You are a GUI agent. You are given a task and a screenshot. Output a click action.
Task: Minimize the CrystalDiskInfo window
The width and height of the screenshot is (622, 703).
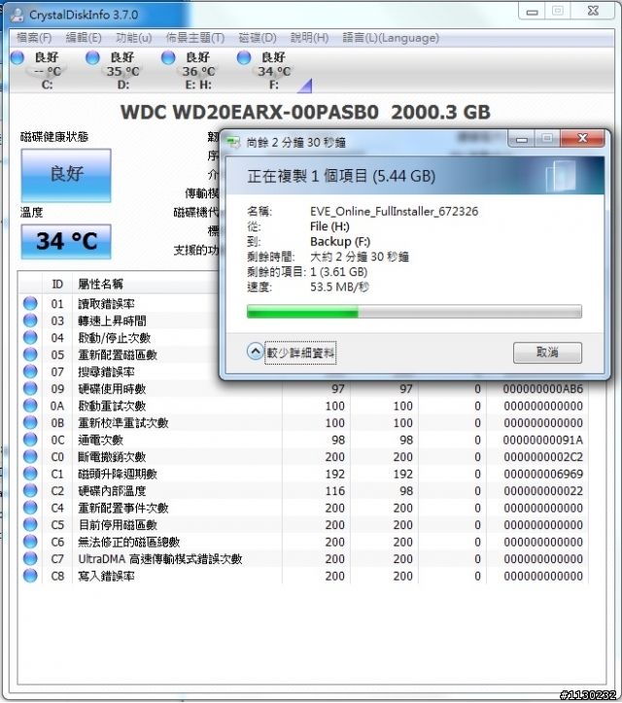click(x=532, y=12)
